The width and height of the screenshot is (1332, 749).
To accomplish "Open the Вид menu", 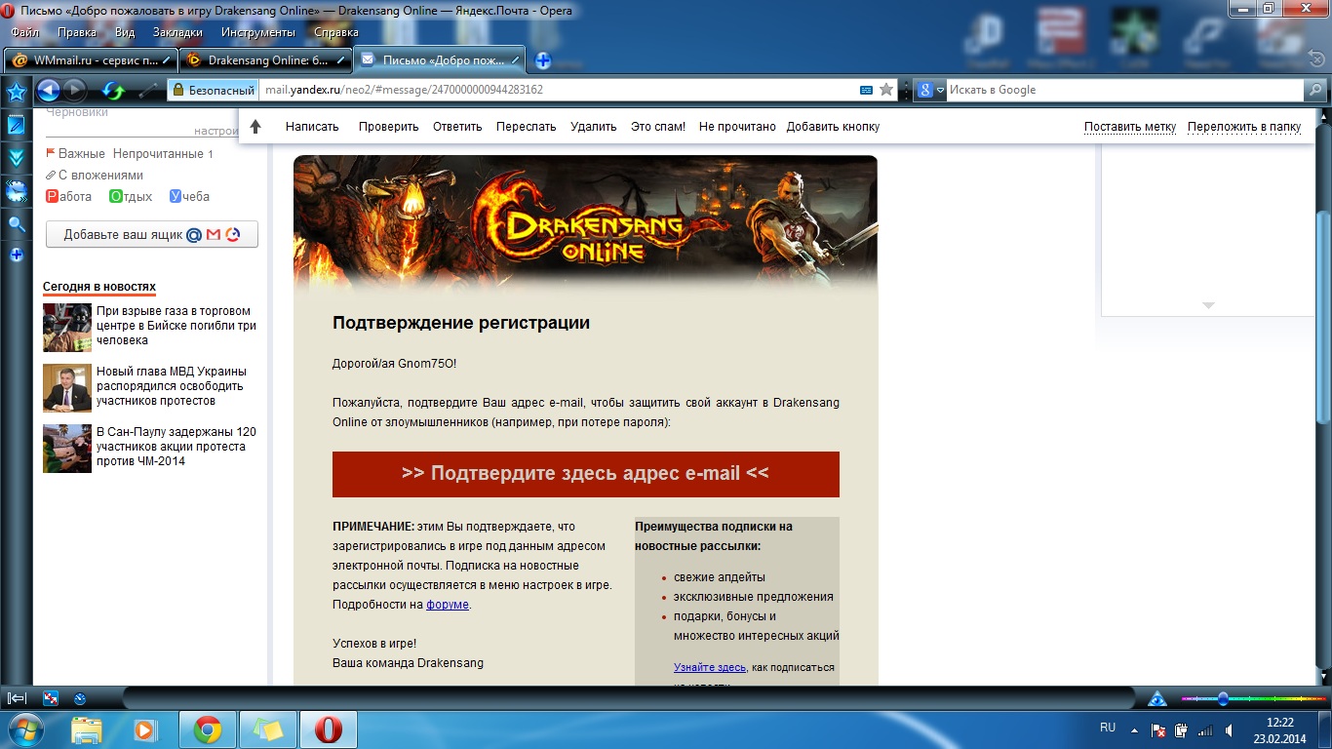I will tap(125, 32).
